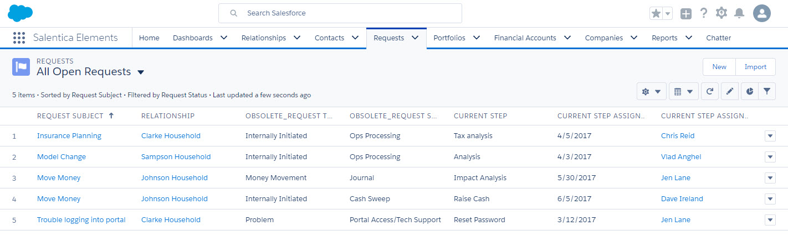Image resolution: width=788 pixels, height=236 pixels.
Task: Click the New request button
Action: pyautogui.click(x=719, y=67)
